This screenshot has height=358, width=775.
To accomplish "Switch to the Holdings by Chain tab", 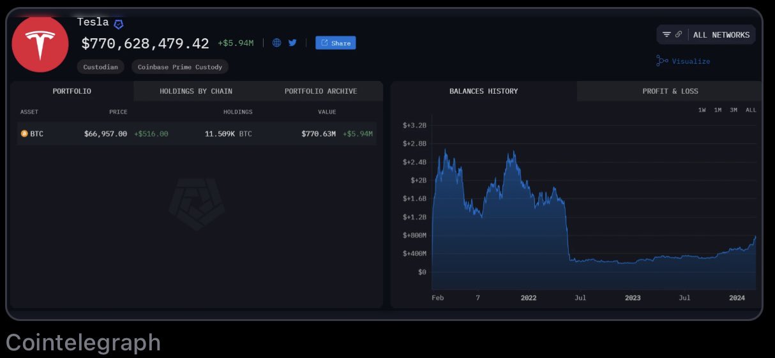I will (196, 91).
